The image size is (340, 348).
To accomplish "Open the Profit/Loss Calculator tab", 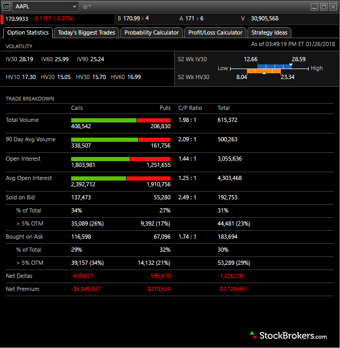I will tap(215, 32).
